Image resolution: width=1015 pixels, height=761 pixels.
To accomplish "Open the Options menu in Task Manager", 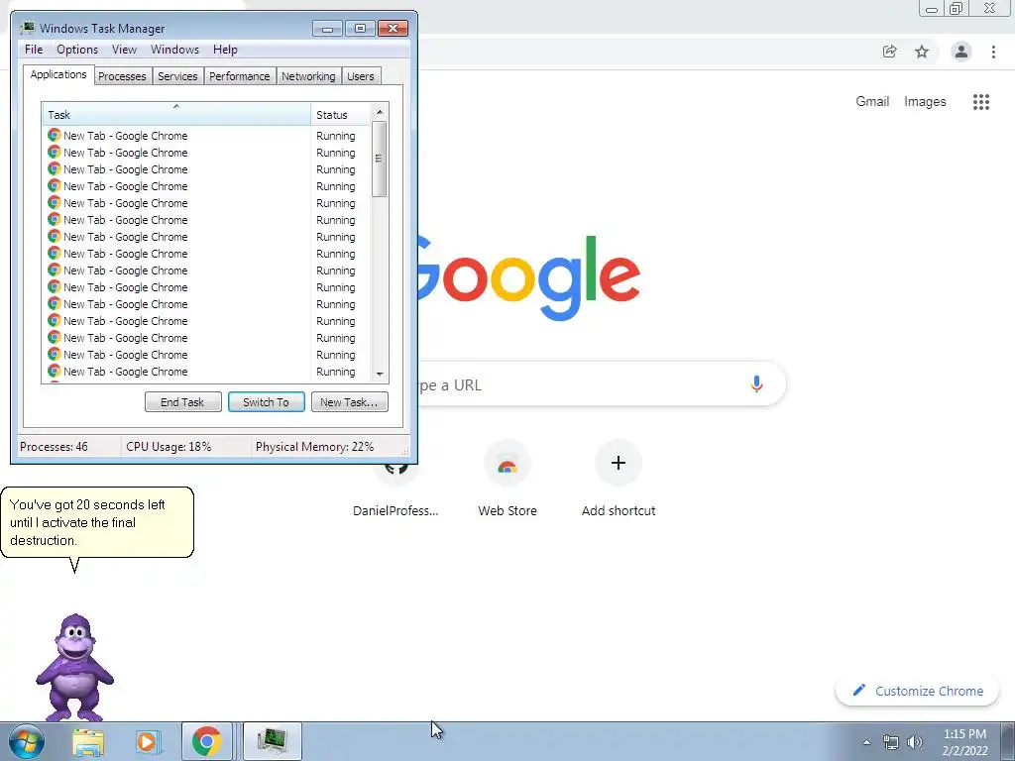I will 77,50.
